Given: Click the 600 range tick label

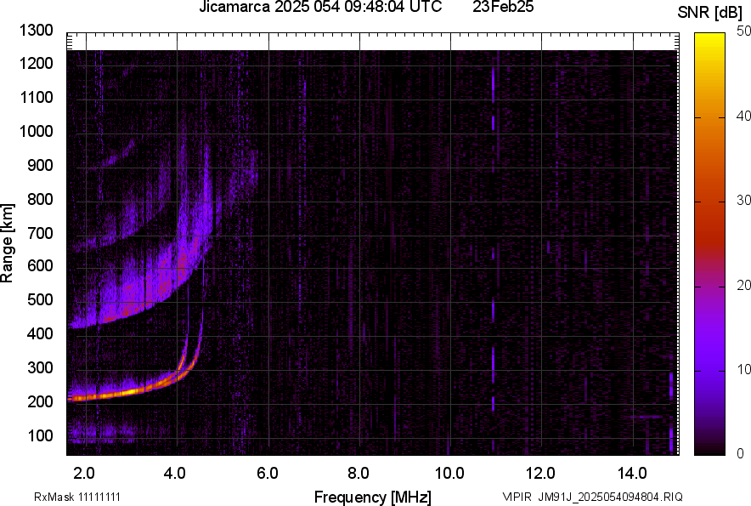Looking at the screenshot, I should [40, 265].
